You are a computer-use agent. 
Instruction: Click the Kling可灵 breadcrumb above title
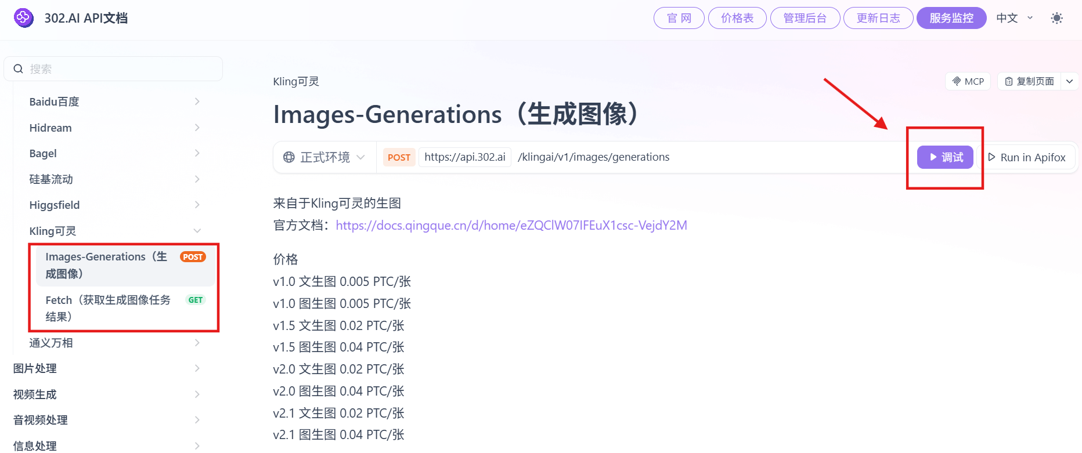(296, 81)
